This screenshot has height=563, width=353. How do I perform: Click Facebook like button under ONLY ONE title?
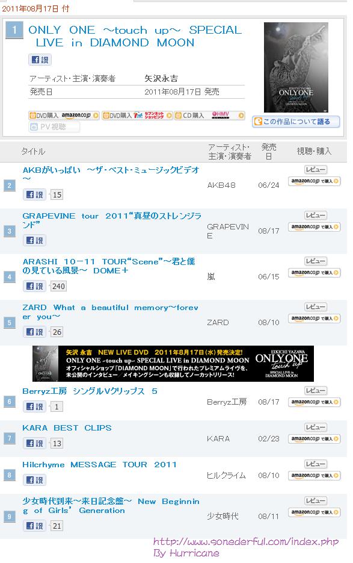click(x=40, y=60)
